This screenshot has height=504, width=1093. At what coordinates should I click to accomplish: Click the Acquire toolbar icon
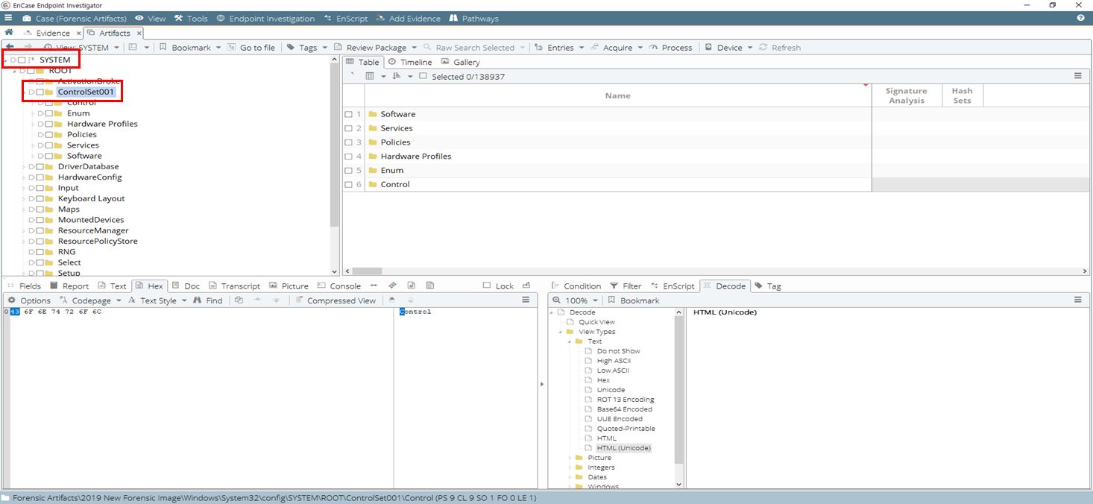pyautogui.click(x=595, y=47)
